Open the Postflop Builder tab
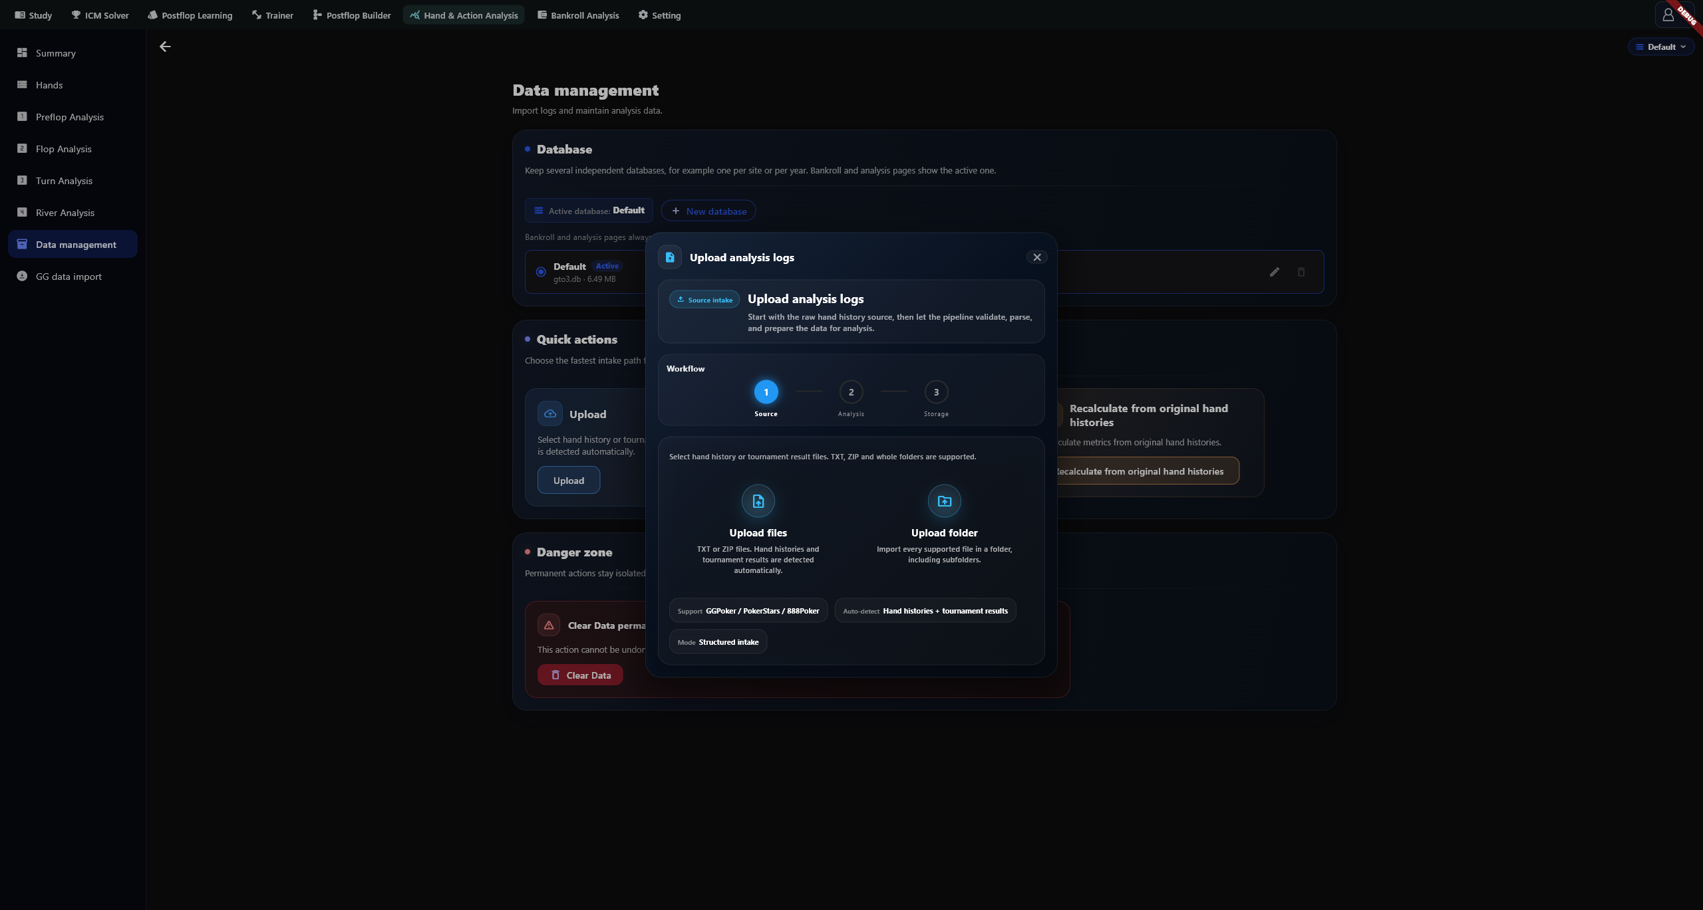The image size is (1703, 910). [352, 15]
